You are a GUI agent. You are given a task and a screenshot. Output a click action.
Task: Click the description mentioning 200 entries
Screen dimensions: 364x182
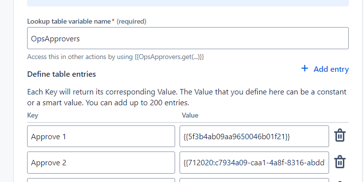[187, 97]
